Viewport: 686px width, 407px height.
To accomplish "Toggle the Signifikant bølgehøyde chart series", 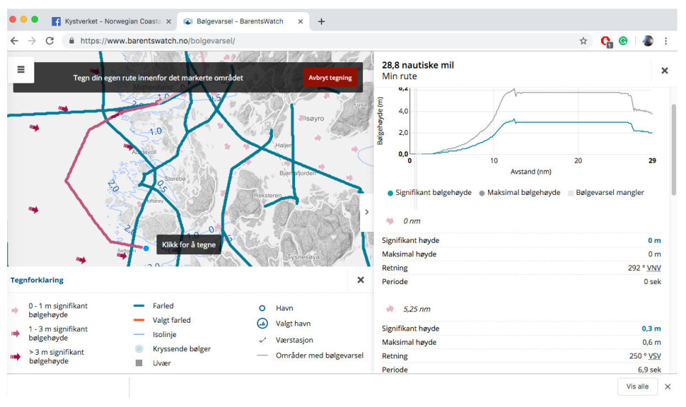I will [x=429, y=192].
